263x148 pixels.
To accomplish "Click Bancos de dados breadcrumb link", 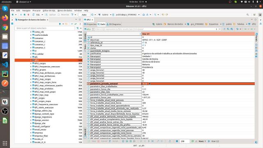I will 175,24.
